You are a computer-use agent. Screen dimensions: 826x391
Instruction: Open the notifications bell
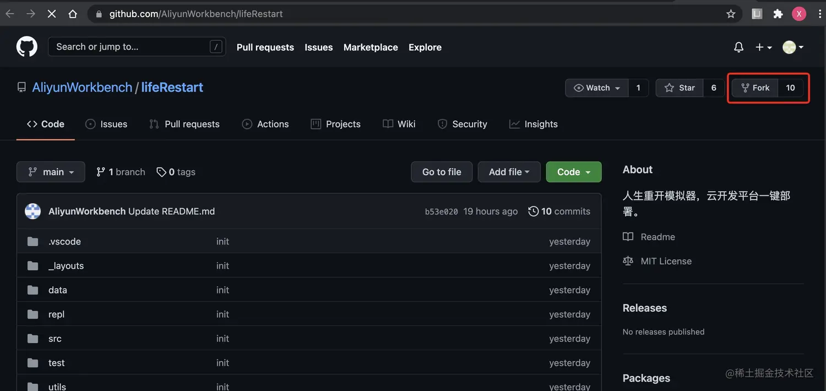(739, 47)
